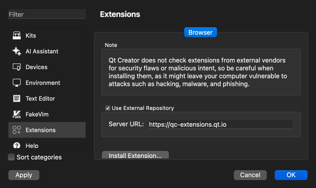
Task: Click the Server URL input field
Action: pos(221,125)
